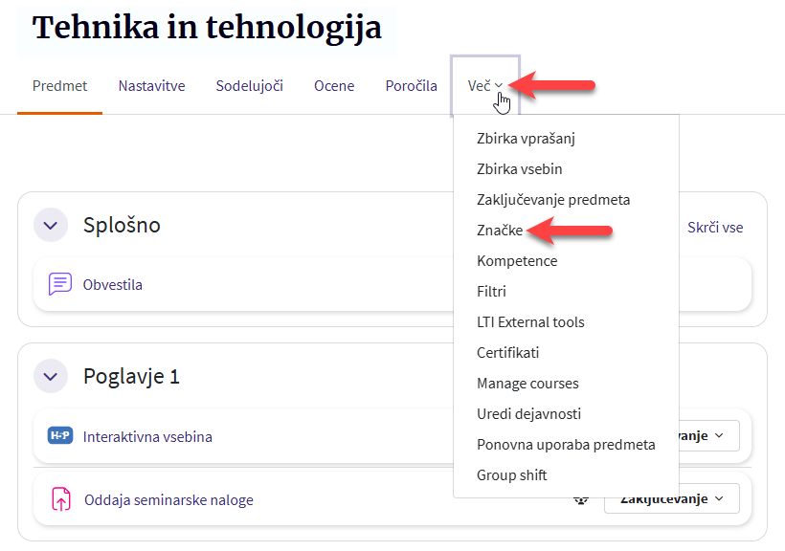Open the Obvestila forum link
Viewport: 785px width, 551px height.
(113, 284)
